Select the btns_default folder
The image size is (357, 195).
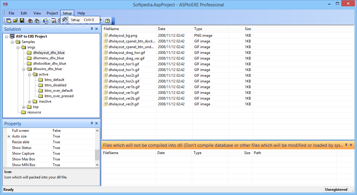[x=54, y=80]
